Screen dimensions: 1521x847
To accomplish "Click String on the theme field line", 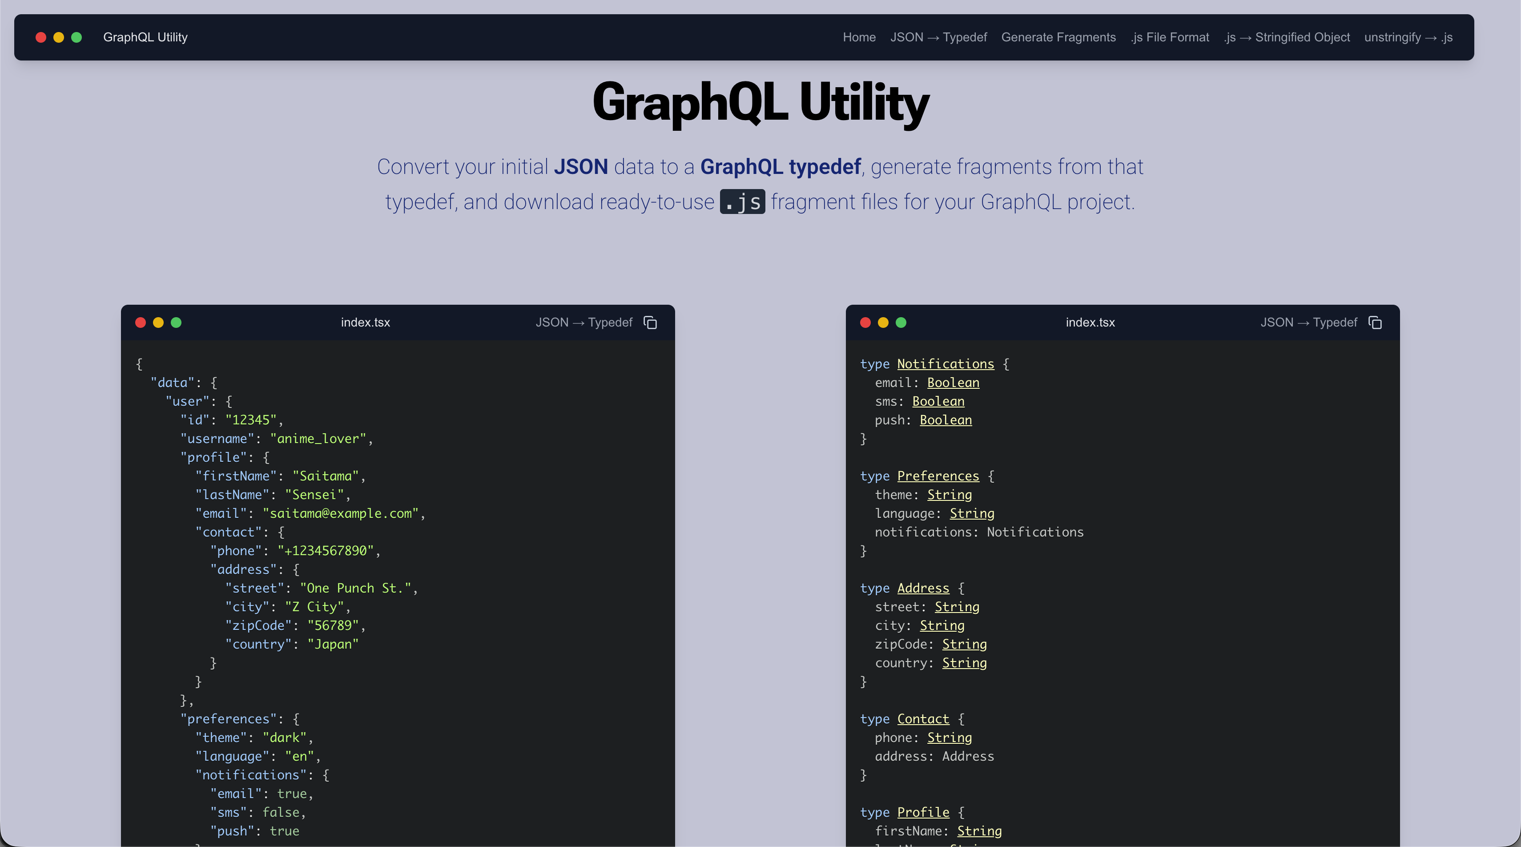I will pos(950,495).
